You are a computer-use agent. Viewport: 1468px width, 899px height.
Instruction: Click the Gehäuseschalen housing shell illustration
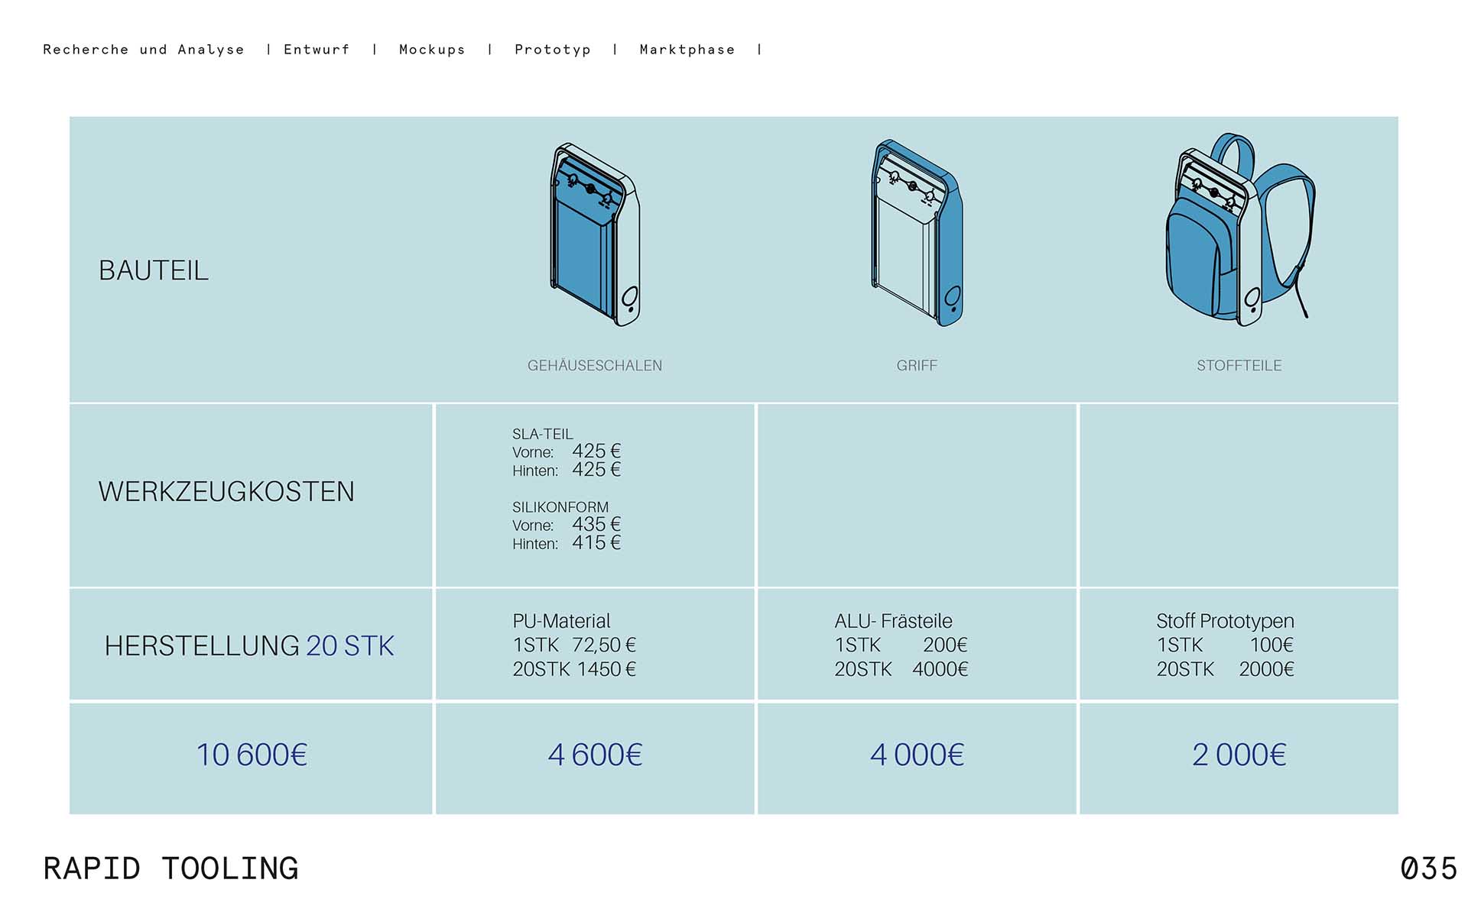point(595,235)
